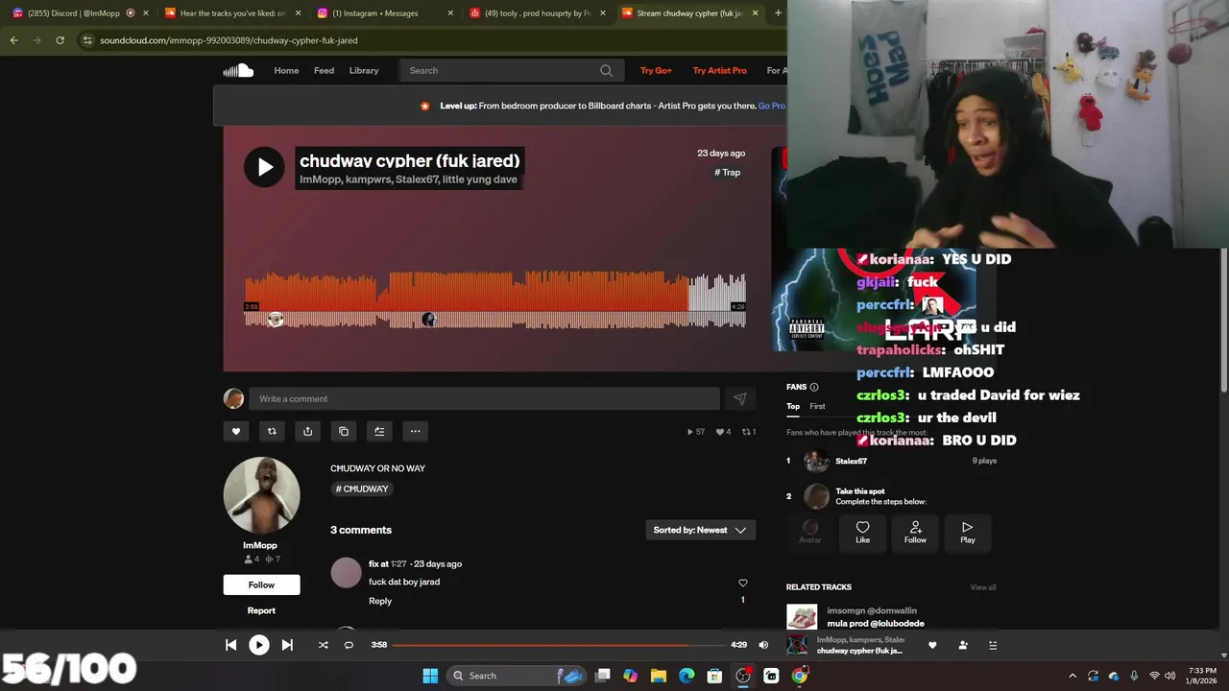Viewport: 1229px width, 691px height.
Task: Like the comment from fix
Action: click(742, 583)
